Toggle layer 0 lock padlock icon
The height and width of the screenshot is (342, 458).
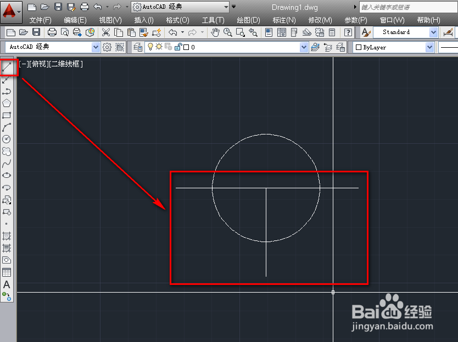178,47
